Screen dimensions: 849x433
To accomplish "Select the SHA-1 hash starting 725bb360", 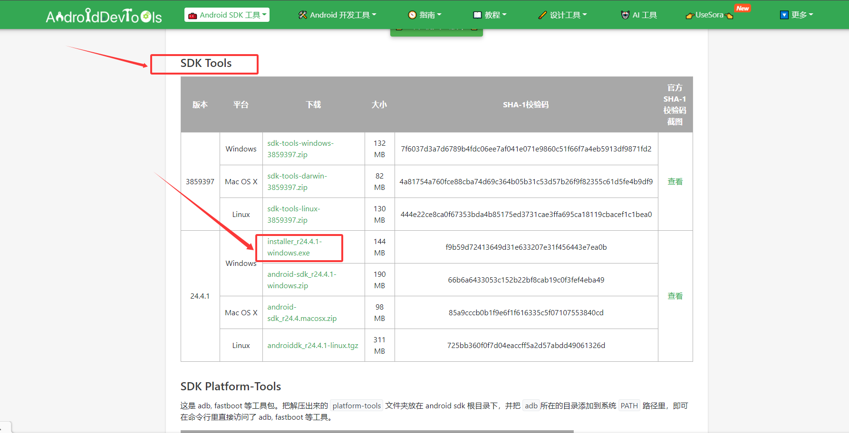I will click(x=526, y=345).
